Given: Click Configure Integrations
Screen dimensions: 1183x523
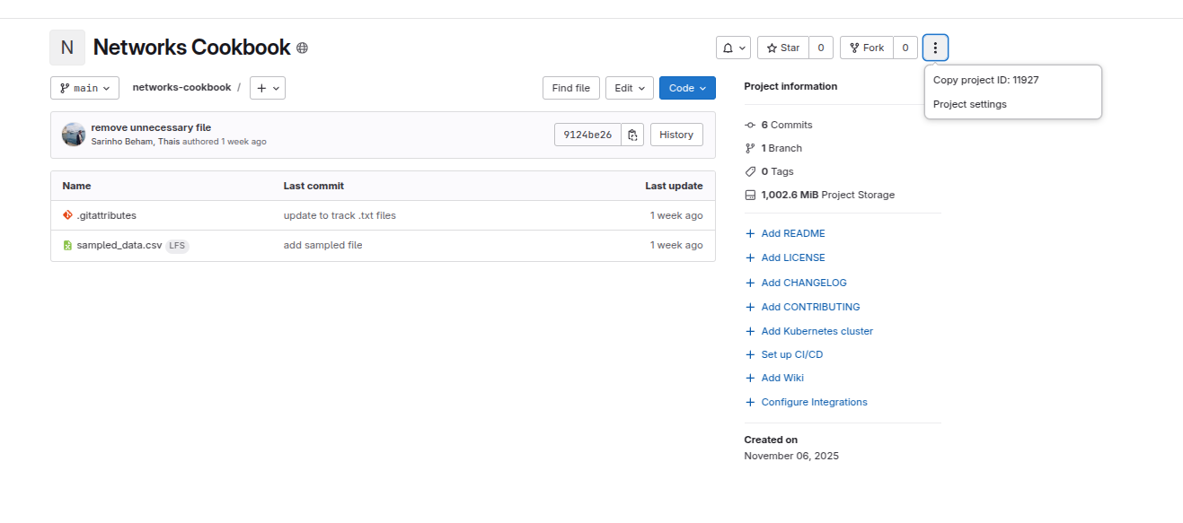Looking at the screenshot, I should pyautogui.click(x=807, y=402).
